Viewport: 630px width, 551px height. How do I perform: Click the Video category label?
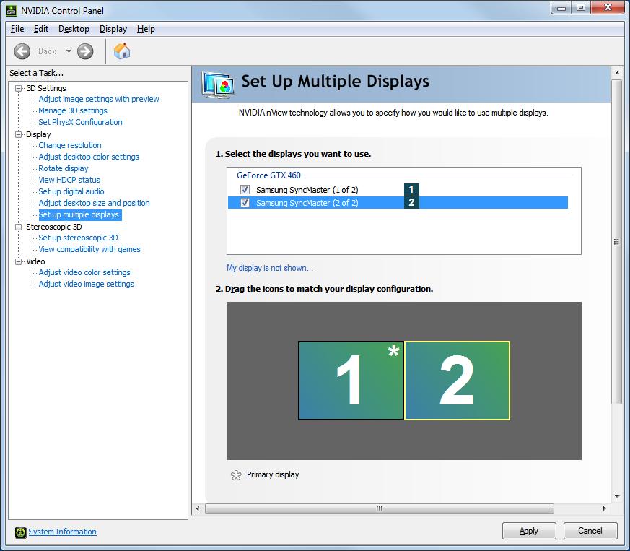35,261
